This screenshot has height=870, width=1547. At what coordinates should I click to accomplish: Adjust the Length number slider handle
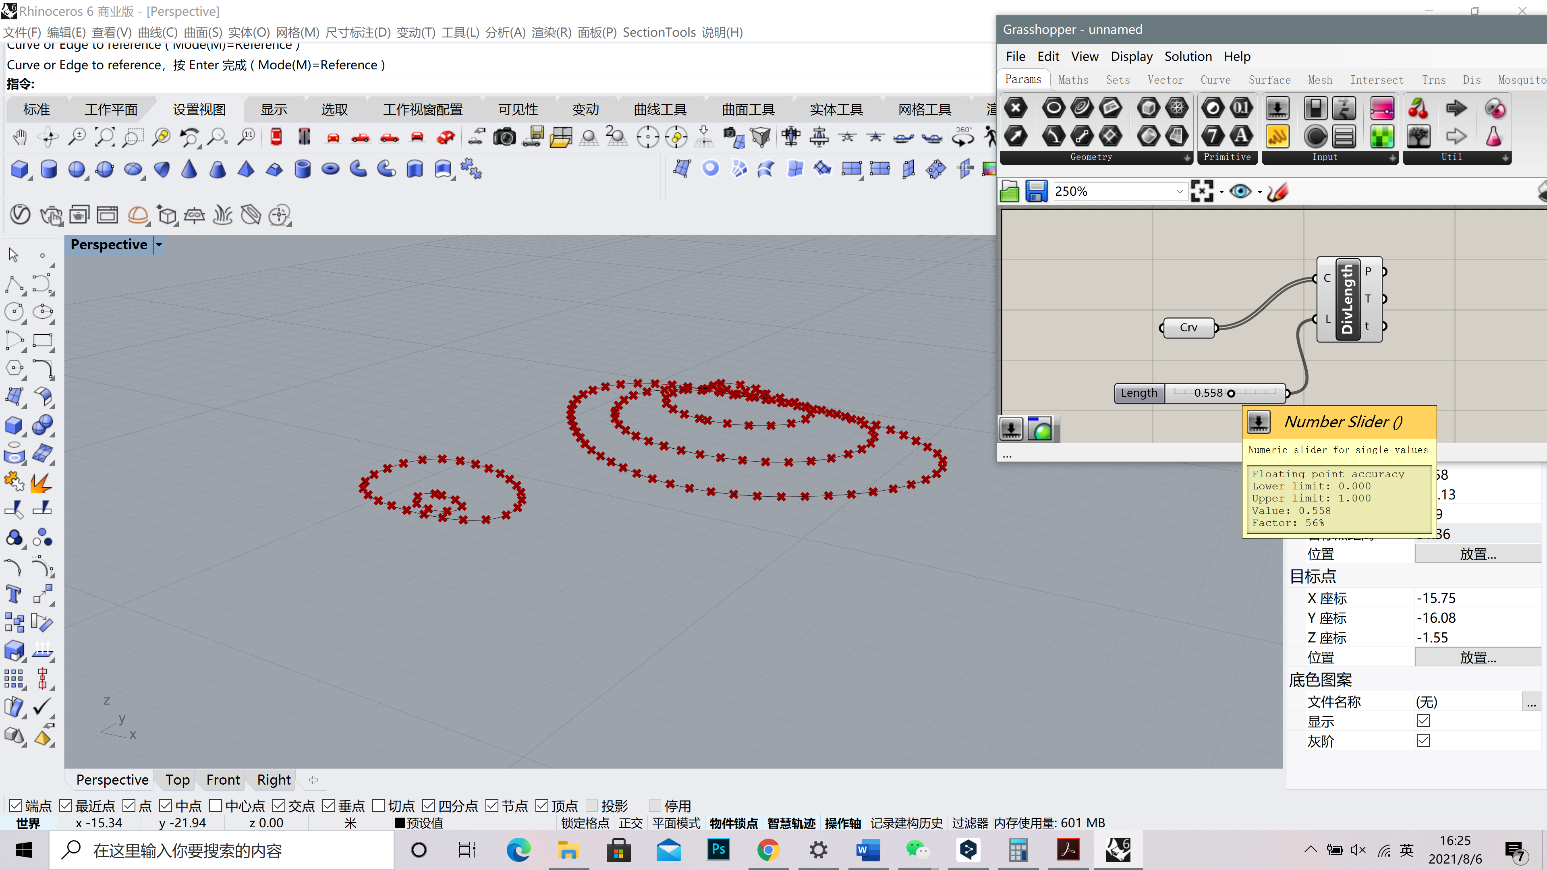point(1231,393)
